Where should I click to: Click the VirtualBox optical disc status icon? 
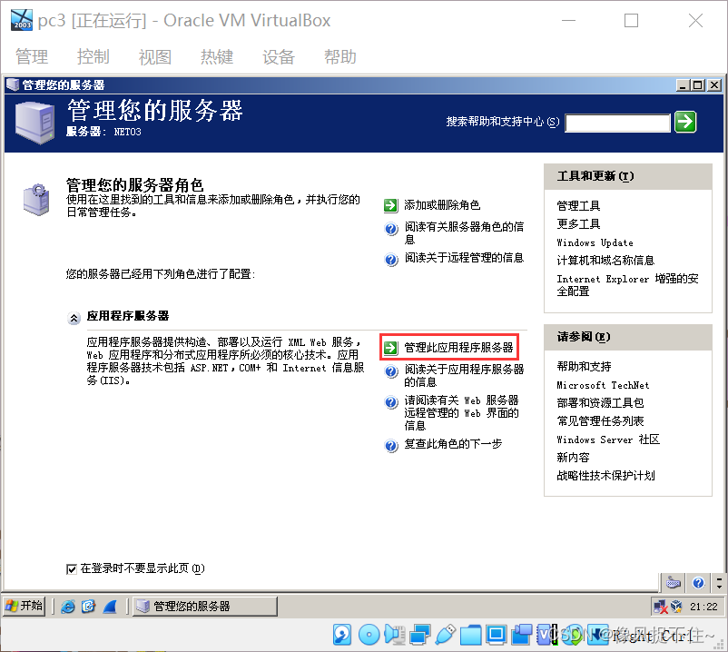[x=369, y=635]
